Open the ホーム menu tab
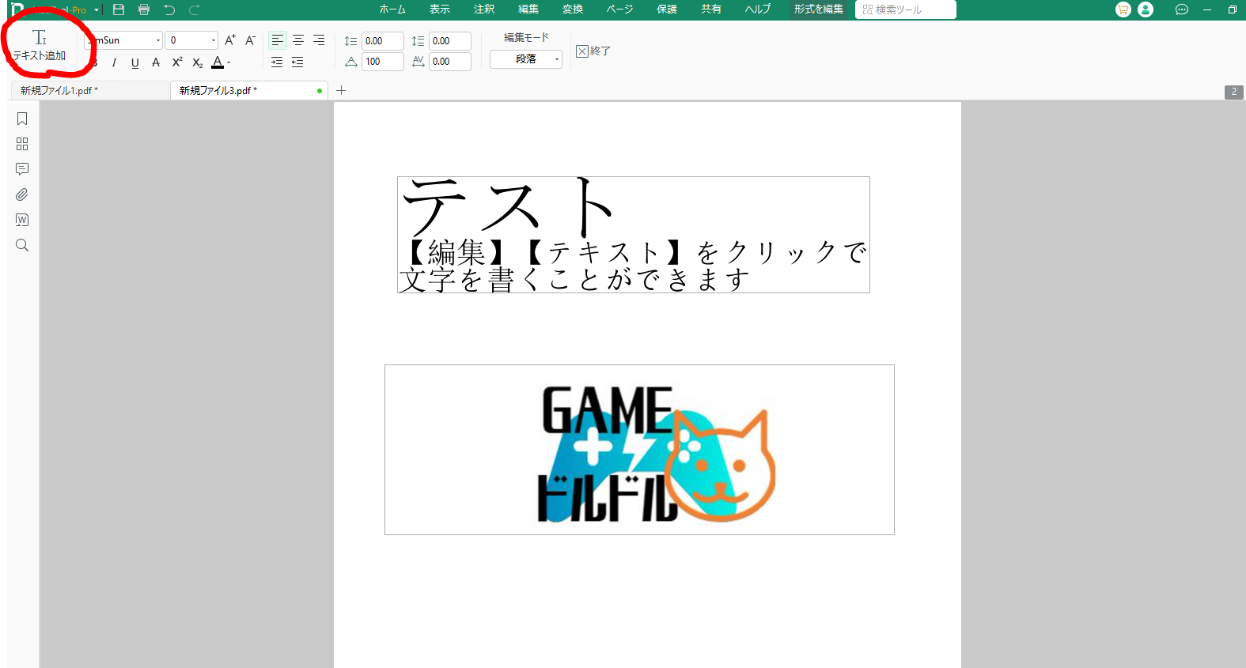 click(392, 9)
